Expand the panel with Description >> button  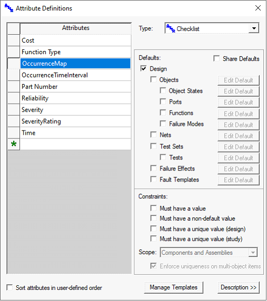point(239,287)
